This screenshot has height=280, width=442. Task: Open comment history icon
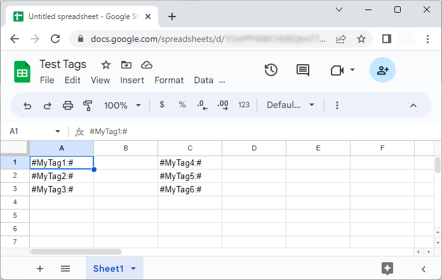pyautogui.click(x=303, y=70)
